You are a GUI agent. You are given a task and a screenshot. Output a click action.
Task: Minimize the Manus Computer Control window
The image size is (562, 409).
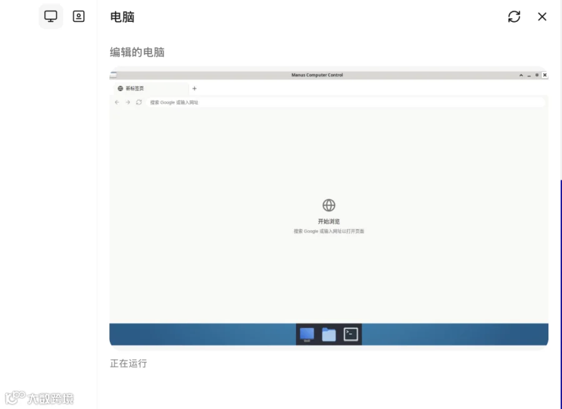tap(529, 75)
